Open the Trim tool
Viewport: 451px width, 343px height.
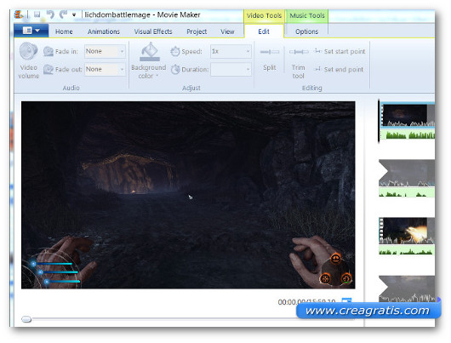coord(299,62)
